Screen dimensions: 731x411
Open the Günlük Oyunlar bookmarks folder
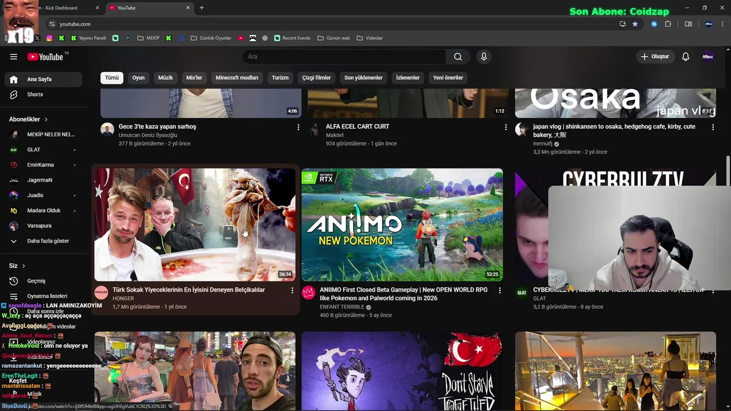pyautogui.click(x=211, y=38)
